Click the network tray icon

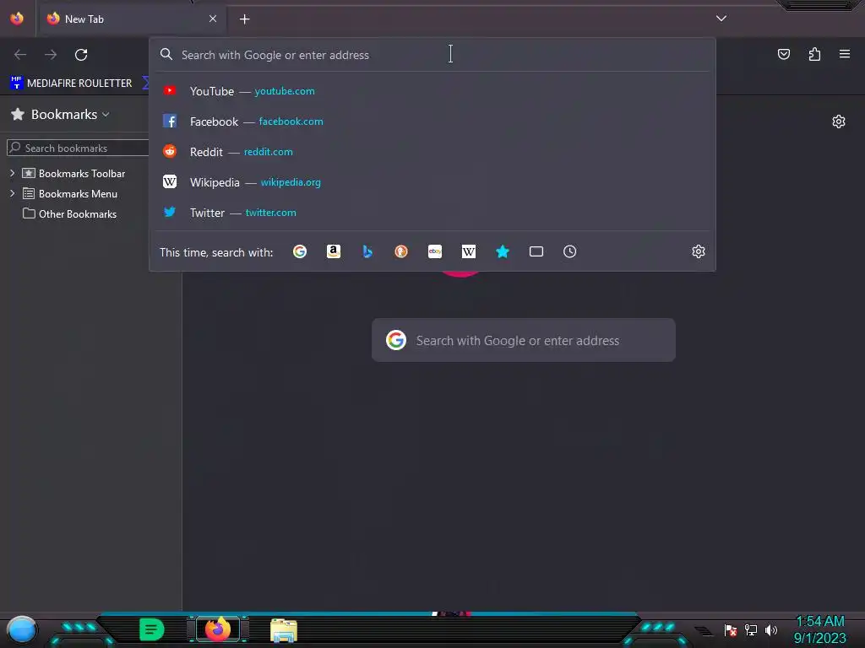[x=751, y=629]
